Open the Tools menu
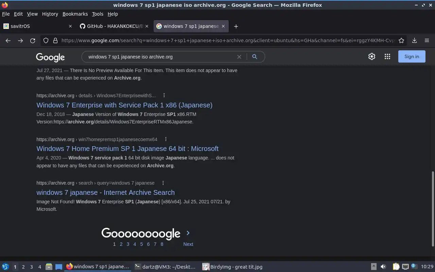 98,14
